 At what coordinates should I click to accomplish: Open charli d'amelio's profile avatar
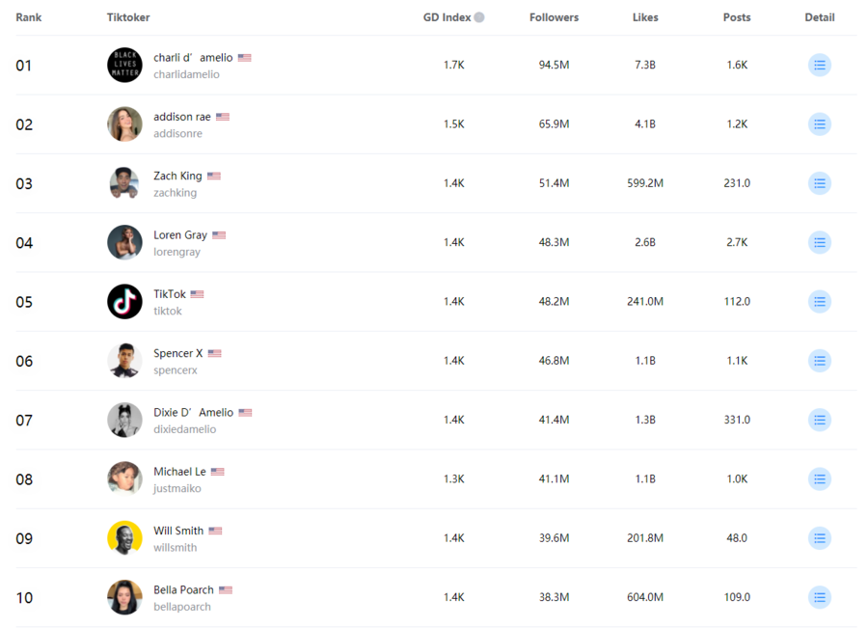(124, 65)
